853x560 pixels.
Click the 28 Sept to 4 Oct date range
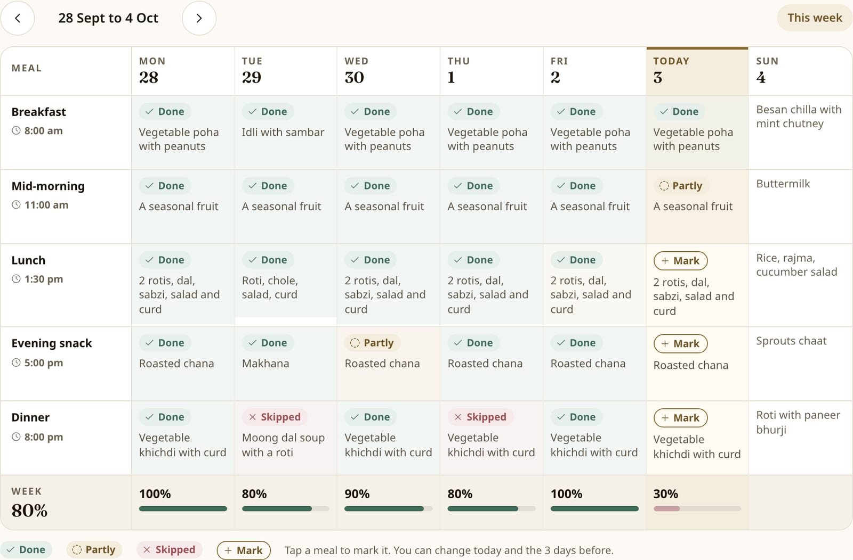pyautogui.click(x=108, y=18)
